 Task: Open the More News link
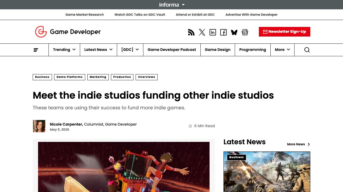[299, 144]
